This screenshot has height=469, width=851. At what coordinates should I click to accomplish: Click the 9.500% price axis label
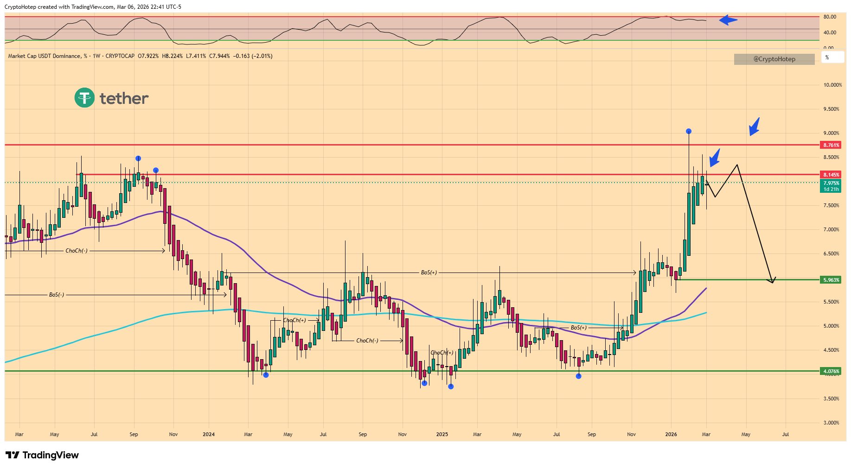tap(831, 109)
